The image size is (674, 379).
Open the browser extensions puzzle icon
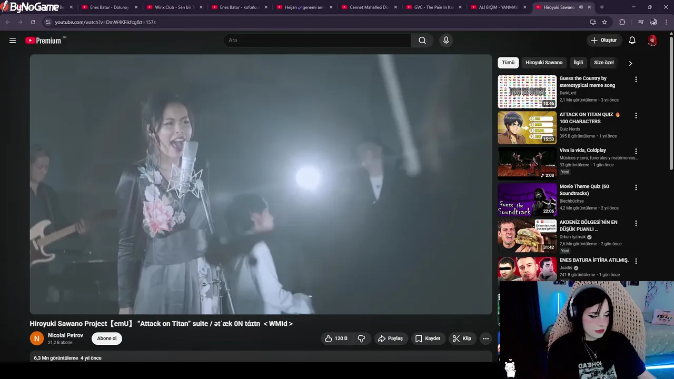622,22
